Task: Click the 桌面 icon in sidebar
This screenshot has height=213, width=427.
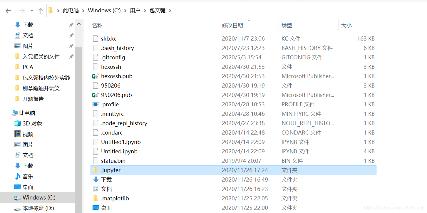Action: pyautogui.click(x=18, y=187)
